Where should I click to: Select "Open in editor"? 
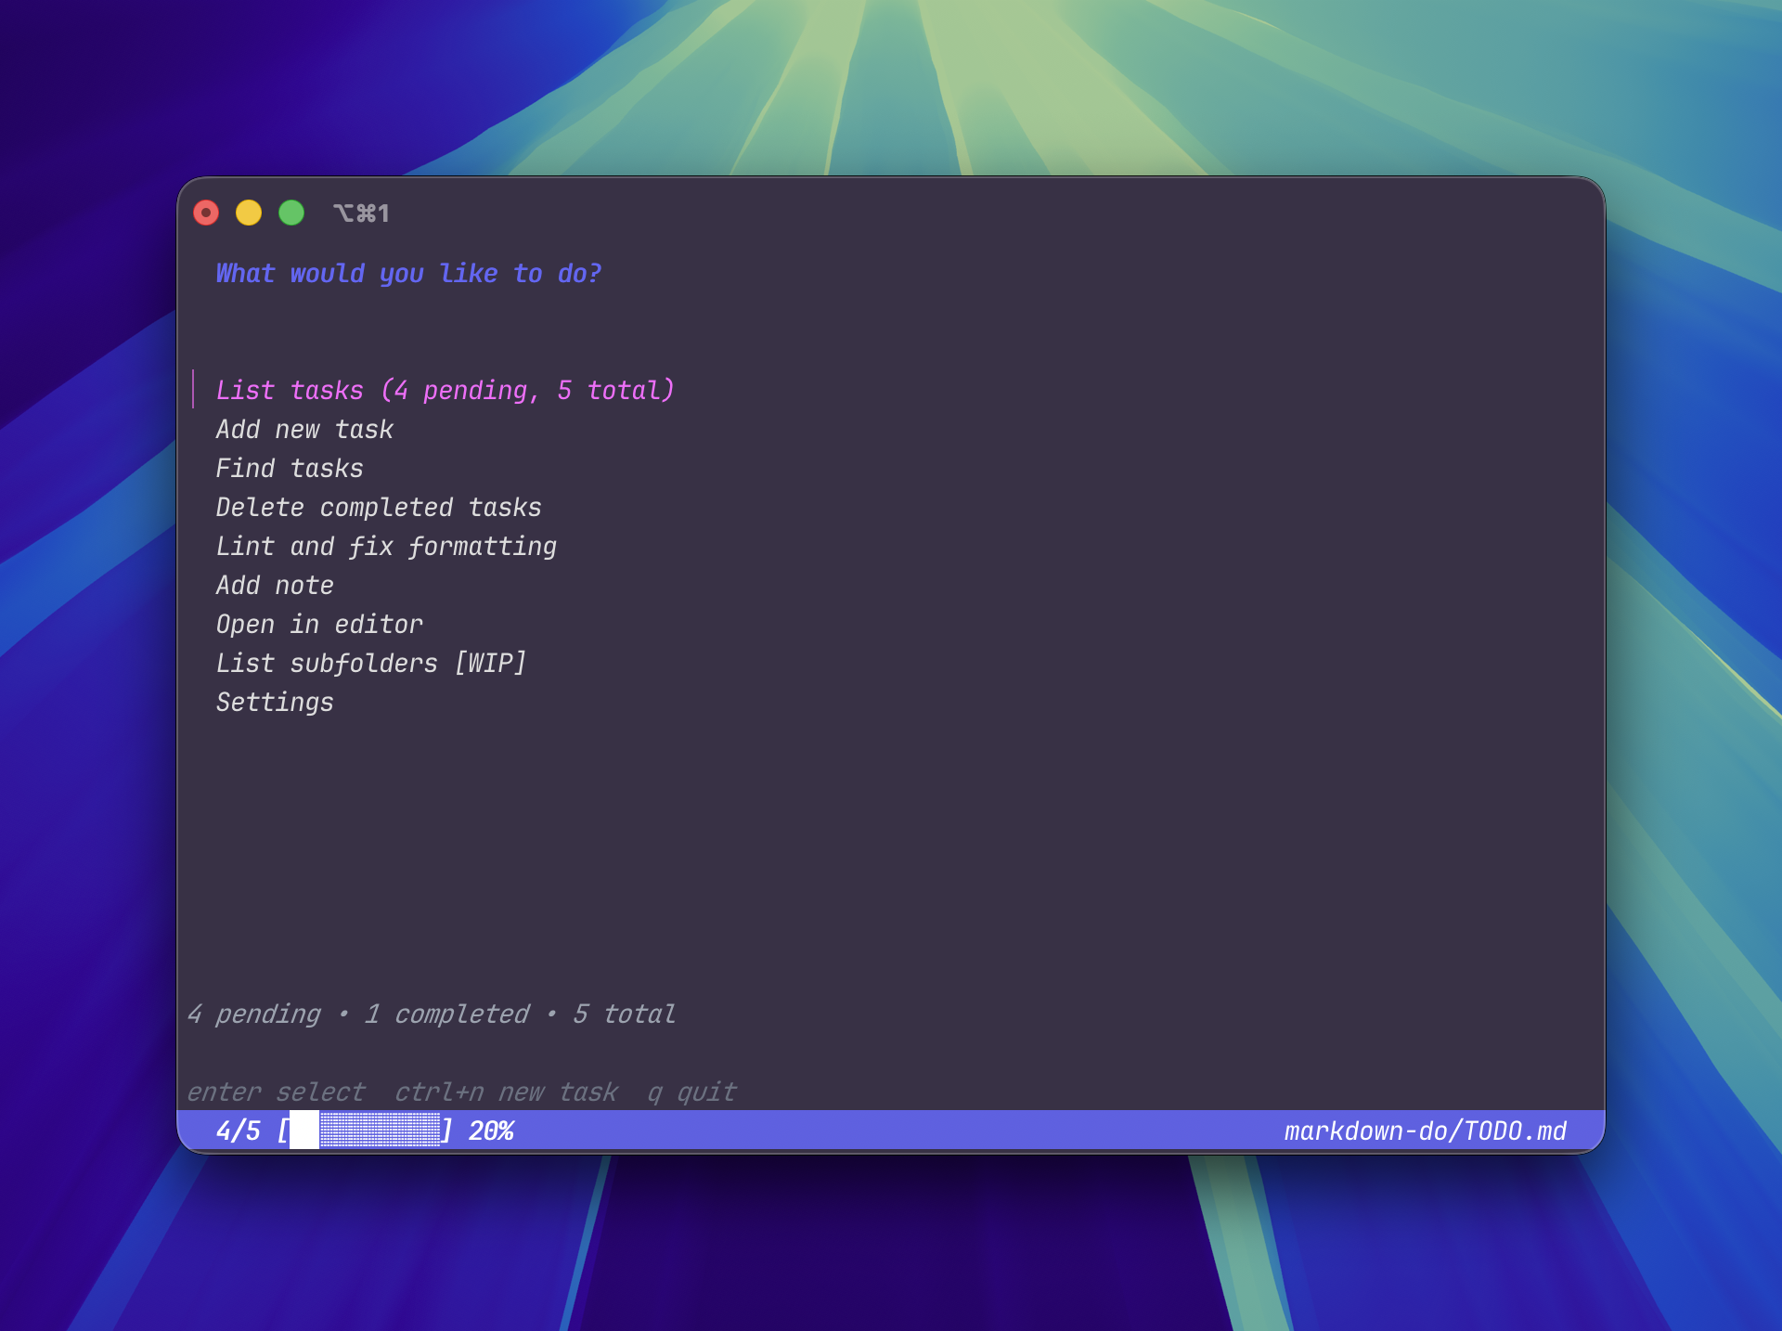coord(319,624)
